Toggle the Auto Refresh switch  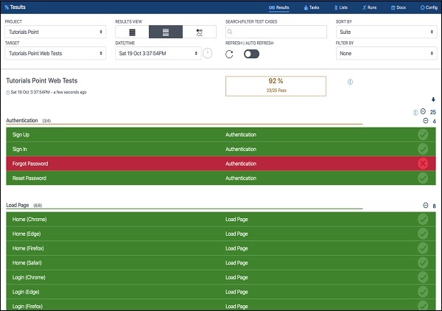coord(253,54)
